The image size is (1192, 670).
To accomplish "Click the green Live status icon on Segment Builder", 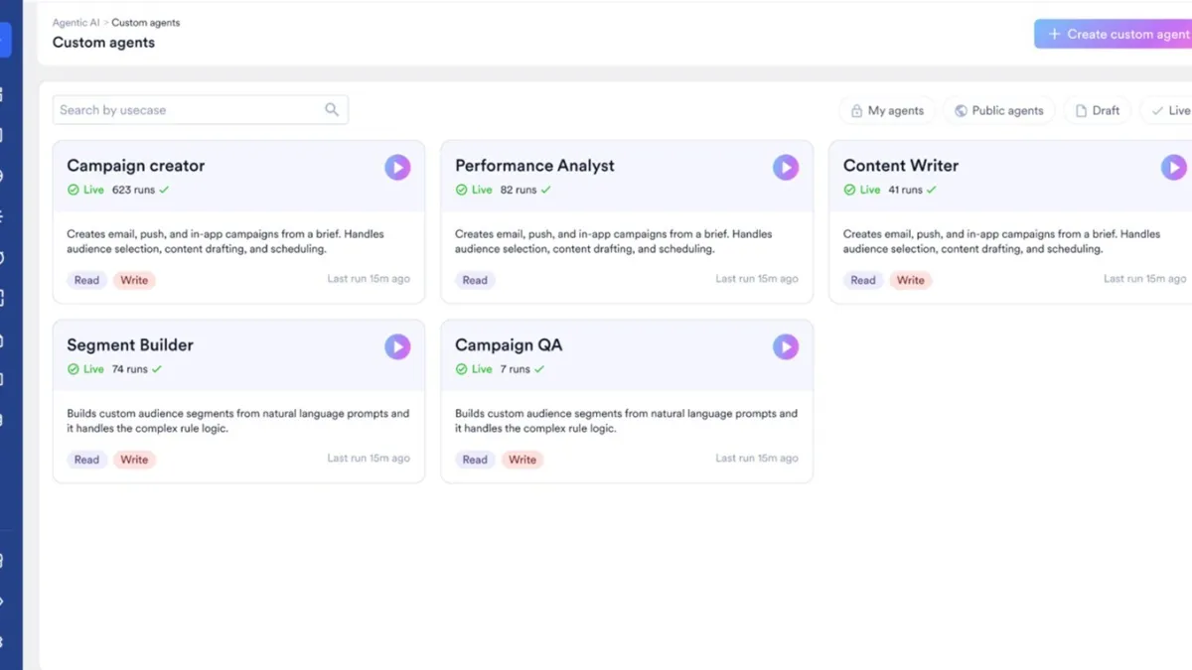I will [73, 369].
